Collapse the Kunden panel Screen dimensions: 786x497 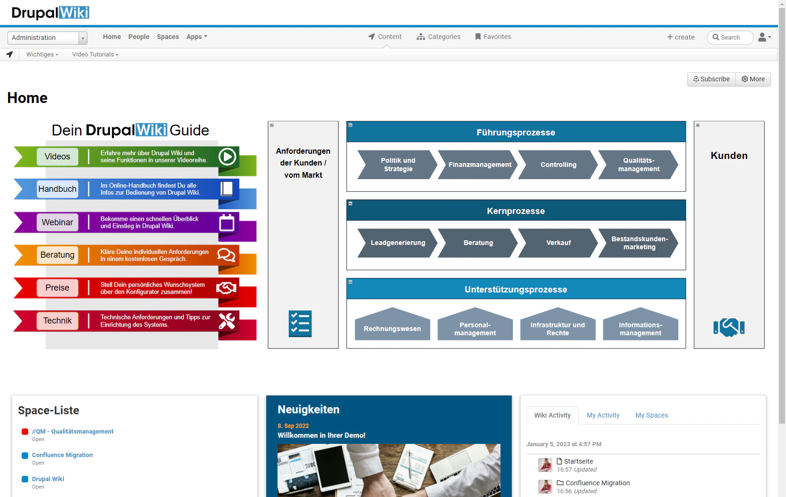pyautogui.click(x=698, y=125)
